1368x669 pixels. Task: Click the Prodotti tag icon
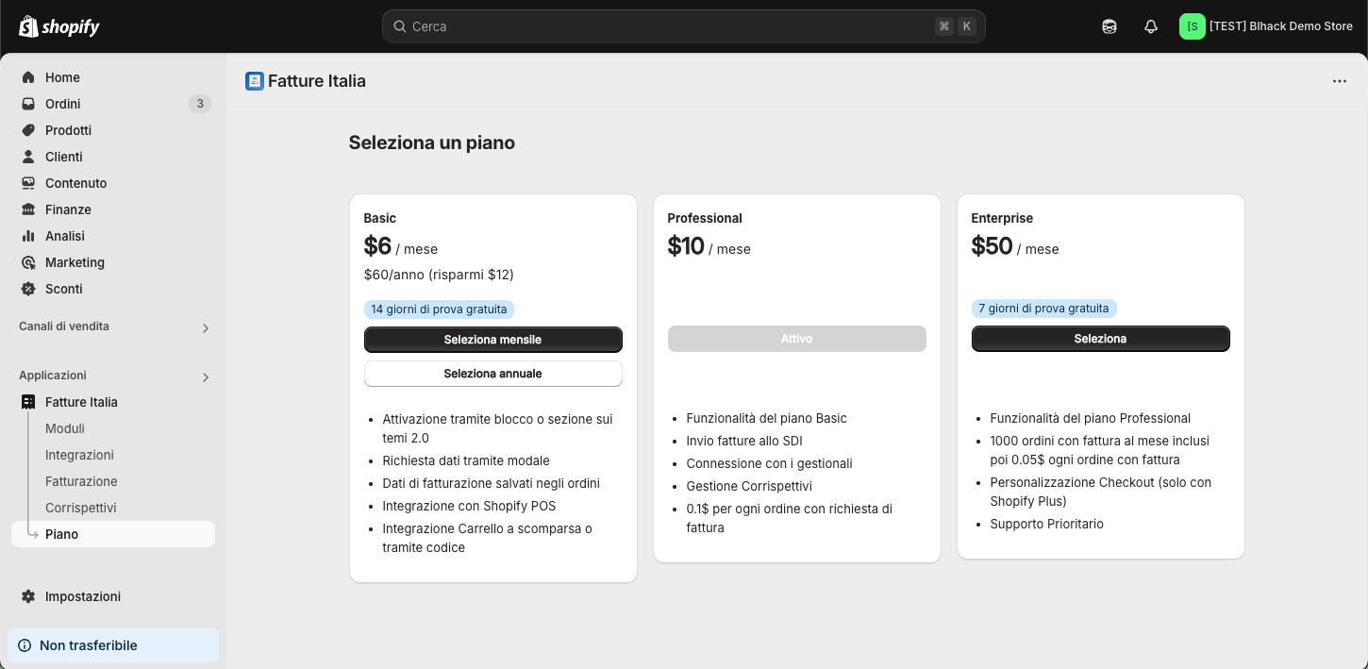point(28,130)
